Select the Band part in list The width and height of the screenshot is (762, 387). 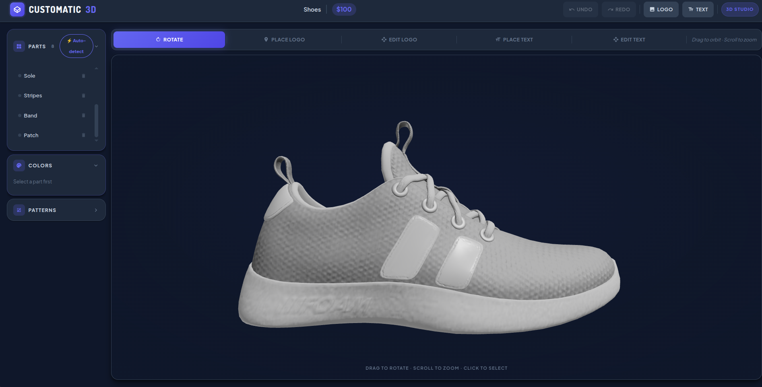coord(53,115)
